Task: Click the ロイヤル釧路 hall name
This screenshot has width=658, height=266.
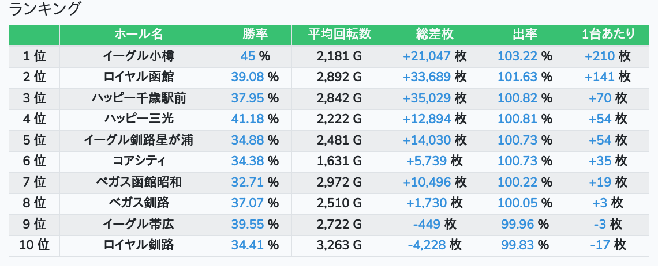Action: pyautogui.click(x=139, y=245)
